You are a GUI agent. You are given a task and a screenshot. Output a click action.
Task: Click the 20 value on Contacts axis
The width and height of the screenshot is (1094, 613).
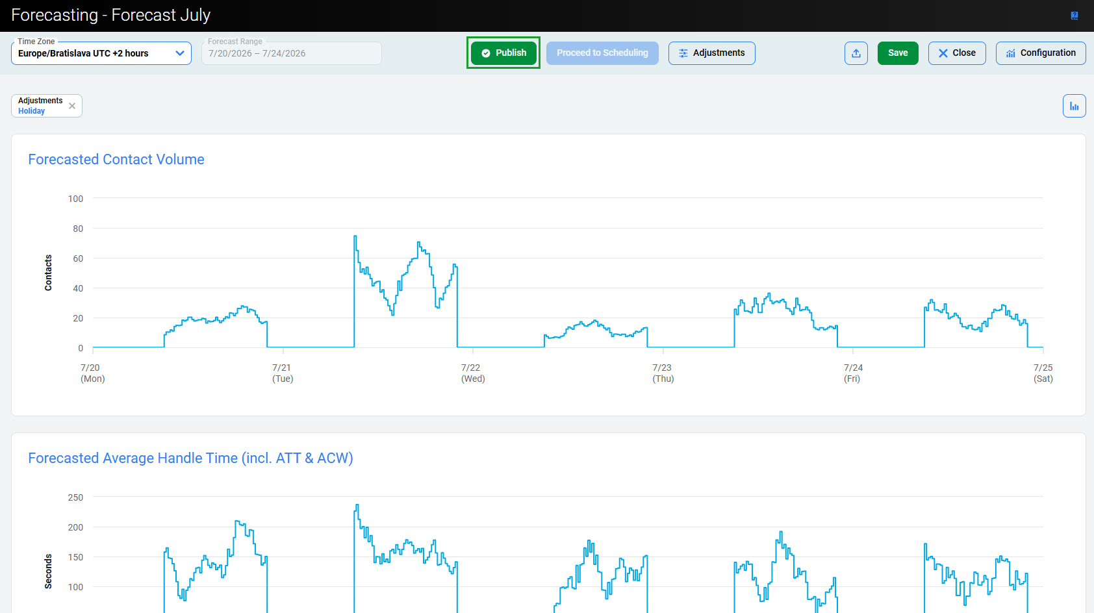(x=78, y=318)
